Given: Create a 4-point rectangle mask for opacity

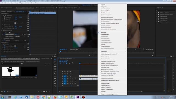Looking at the screenshot, I should pos(7,32).
